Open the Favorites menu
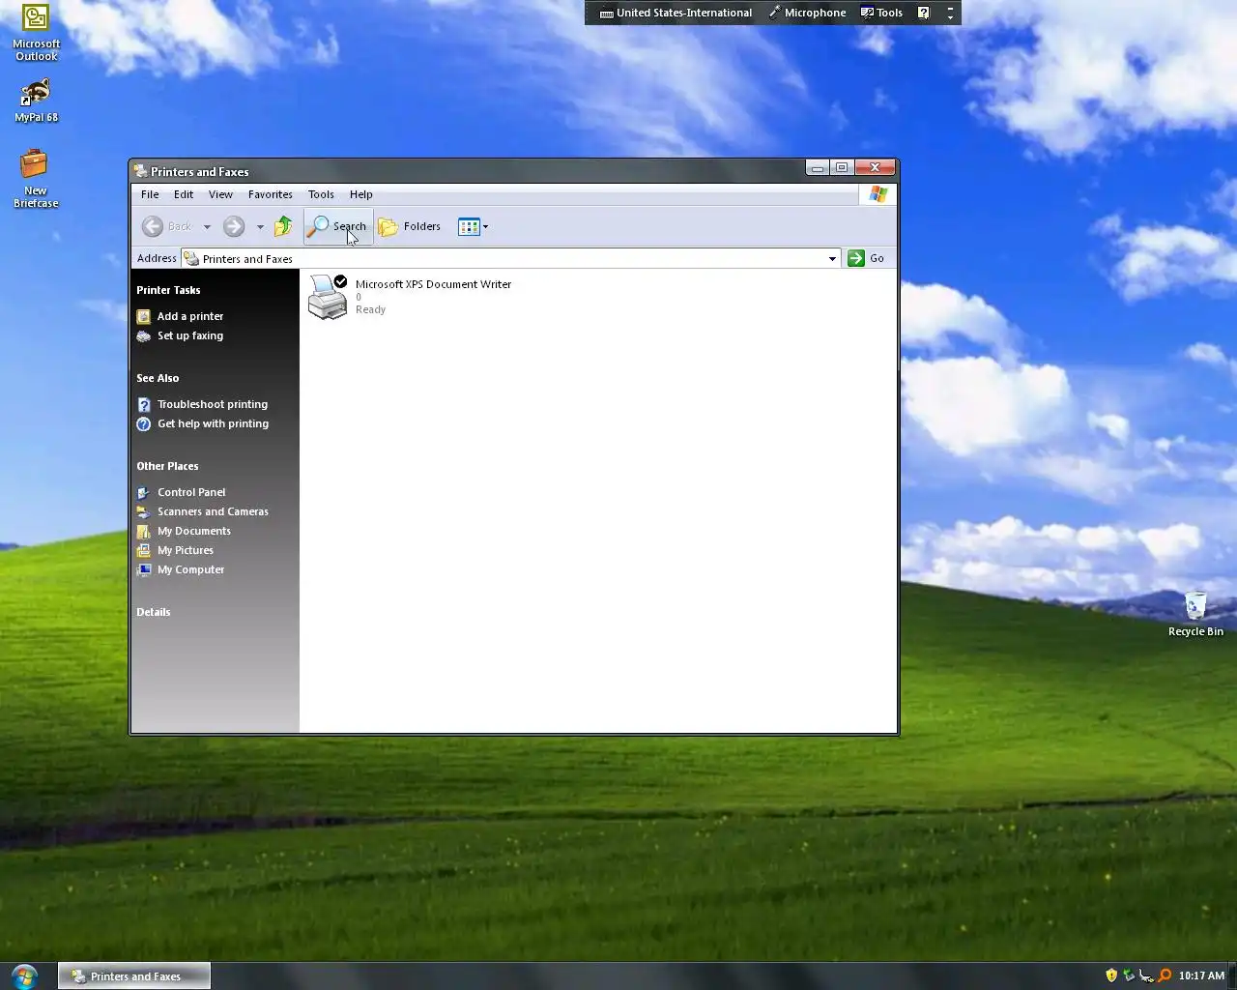1237x990 pixels. 271,194
